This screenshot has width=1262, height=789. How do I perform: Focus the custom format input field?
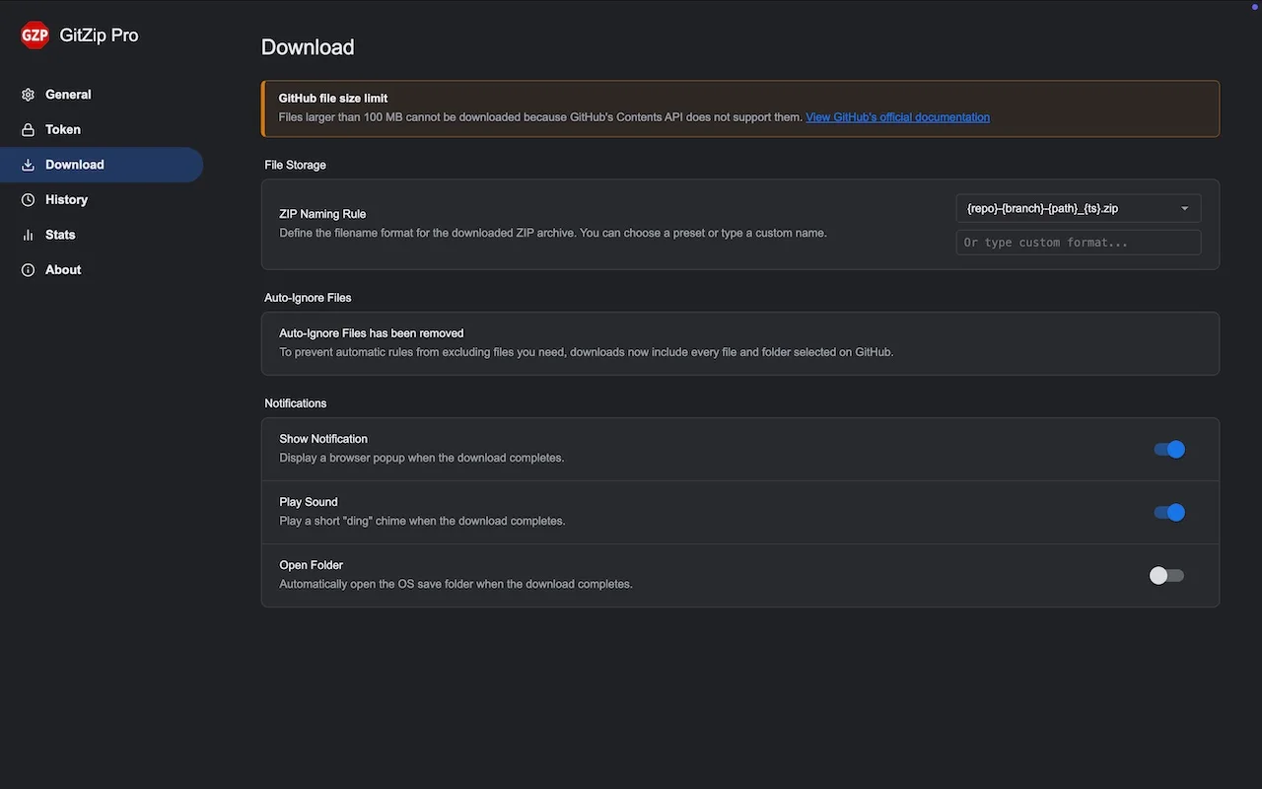1079,243
